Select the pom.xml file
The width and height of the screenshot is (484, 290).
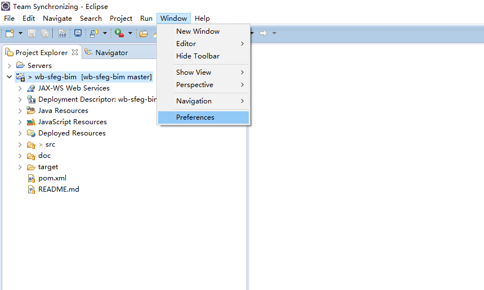pos(52,178)
